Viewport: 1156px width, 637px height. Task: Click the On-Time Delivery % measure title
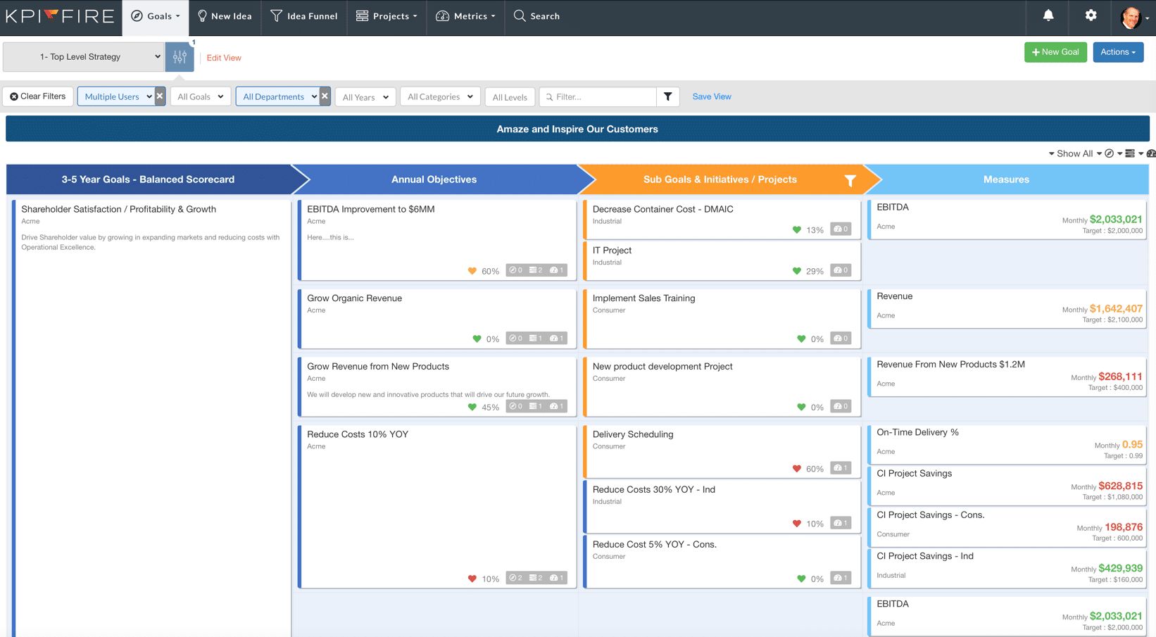[x=917, y=432]
